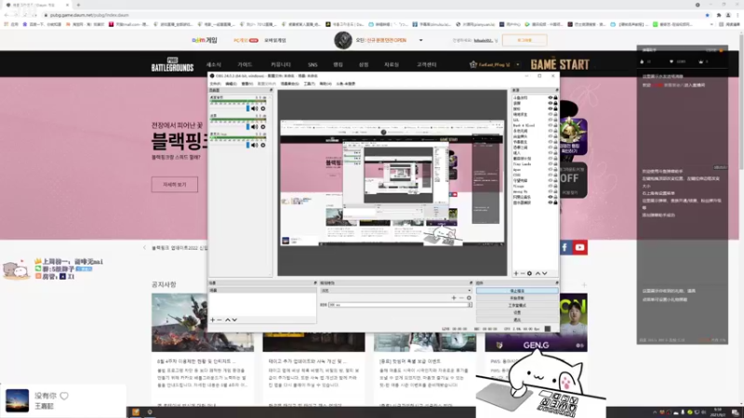Screen dimensions: 744x418
Task: Toggle visibility eye of LOL source
Action: [551, 120]
